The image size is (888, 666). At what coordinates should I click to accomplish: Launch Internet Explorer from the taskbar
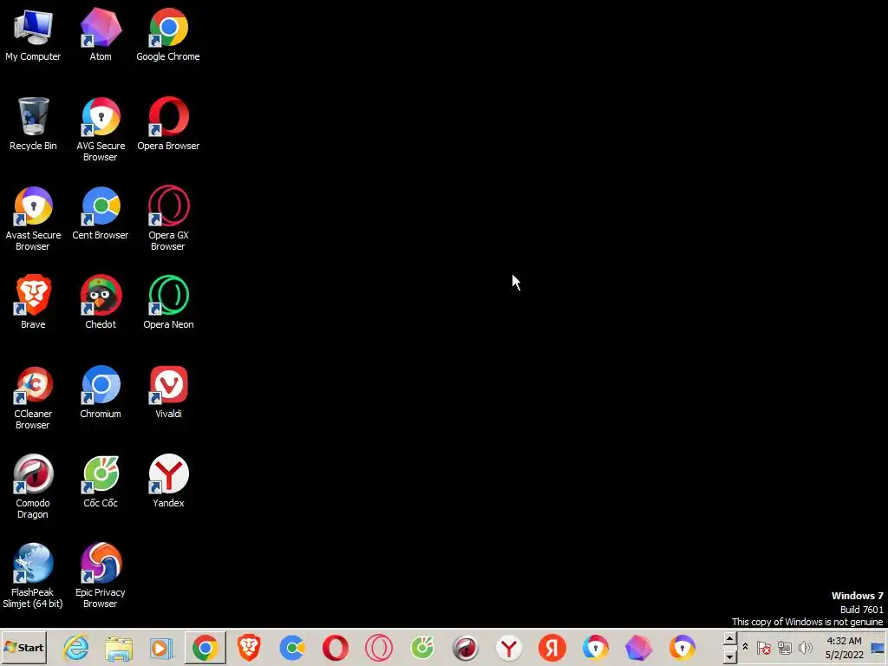(76, 647)
